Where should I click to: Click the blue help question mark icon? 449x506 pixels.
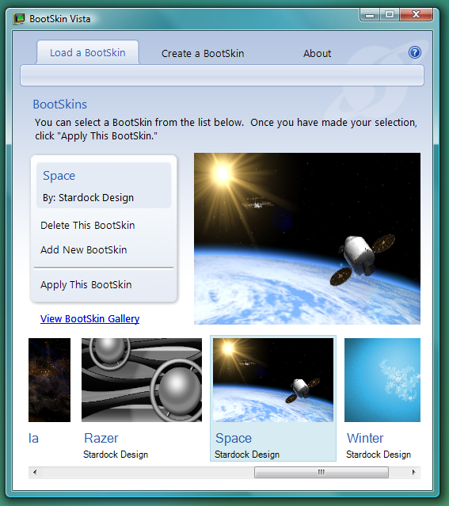coord(414,52)
